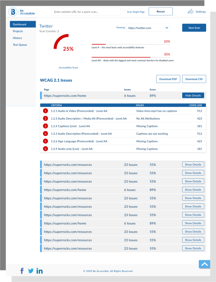Click the copyright Be Accessible footer text

click(x=108, y=271)
